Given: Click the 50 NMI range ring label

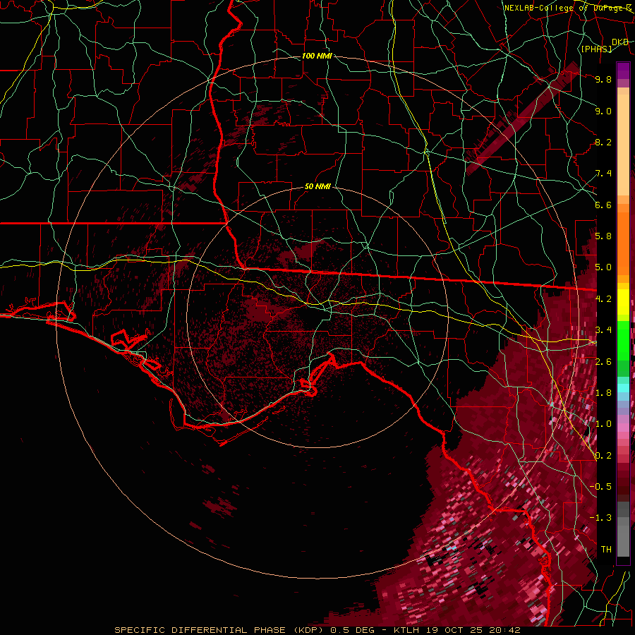Looking at the screenshot, I should (317, 186).
